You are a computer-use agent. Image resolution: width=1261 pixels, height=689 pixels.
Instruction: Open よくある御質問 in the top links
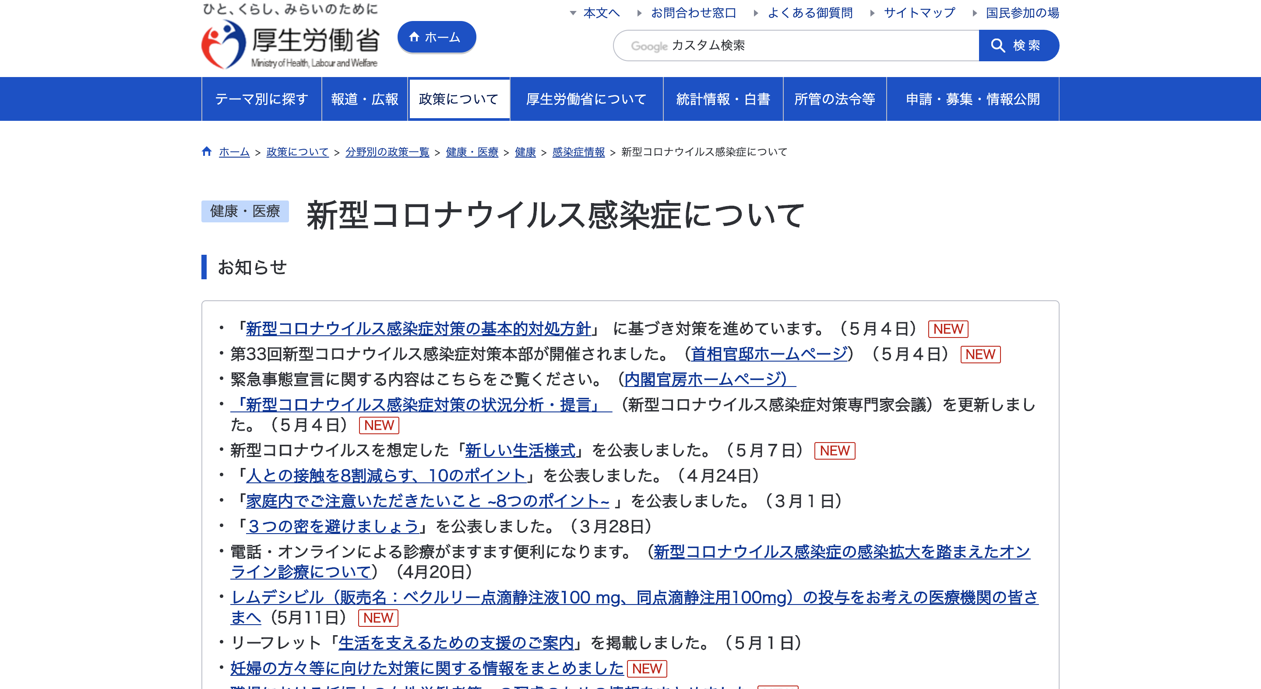point(809,13)
